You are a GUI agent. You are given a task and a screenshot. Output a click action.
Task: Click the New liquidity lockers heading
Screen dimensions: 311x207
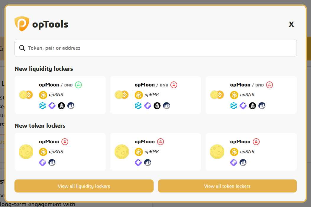coord(44,69)
